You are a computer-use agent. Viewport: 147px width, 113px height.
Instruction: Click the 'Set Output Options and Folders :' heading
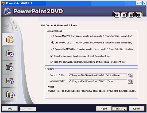coord(60,26)
